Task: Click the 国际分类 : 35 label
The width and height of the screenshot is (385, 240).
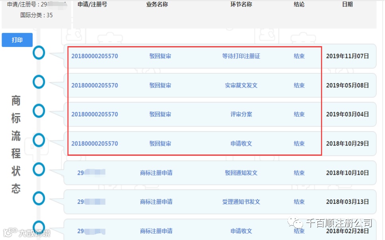Action: click(36, 15)
